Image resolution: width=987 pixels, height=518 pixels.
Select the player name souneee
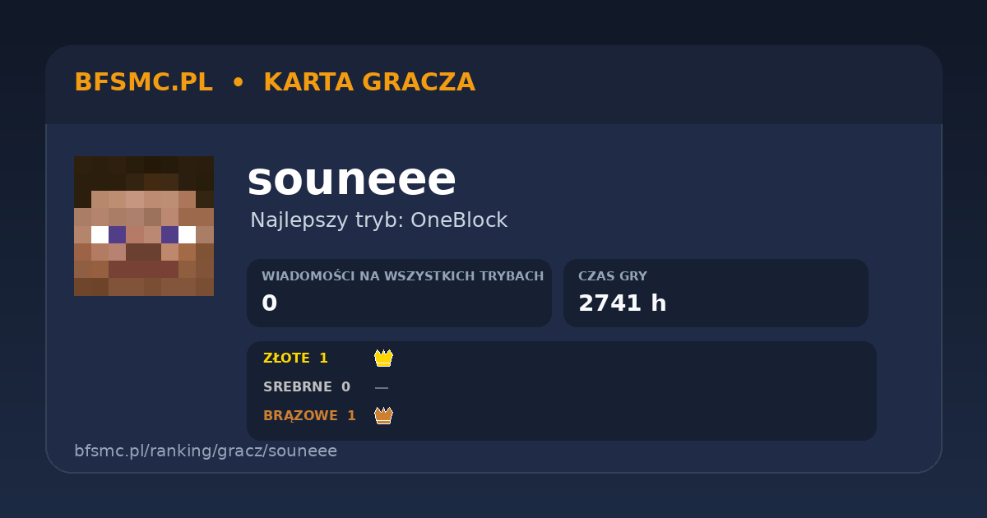pyautogui.click(x=351, y=179)
